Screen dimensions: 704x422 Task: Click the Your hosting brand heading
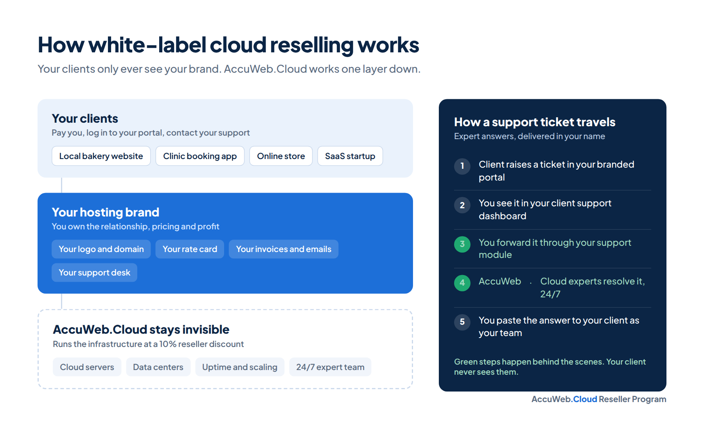[105, 212]
